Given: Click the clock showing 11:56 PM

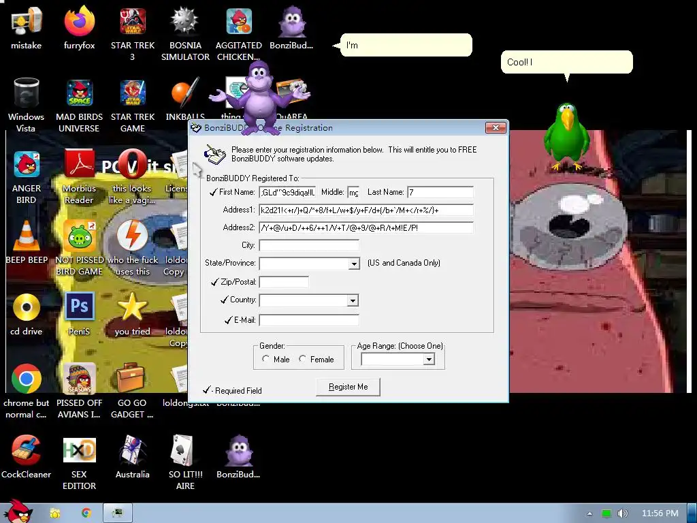Looking at the screenshot, I should click(660, 513).
